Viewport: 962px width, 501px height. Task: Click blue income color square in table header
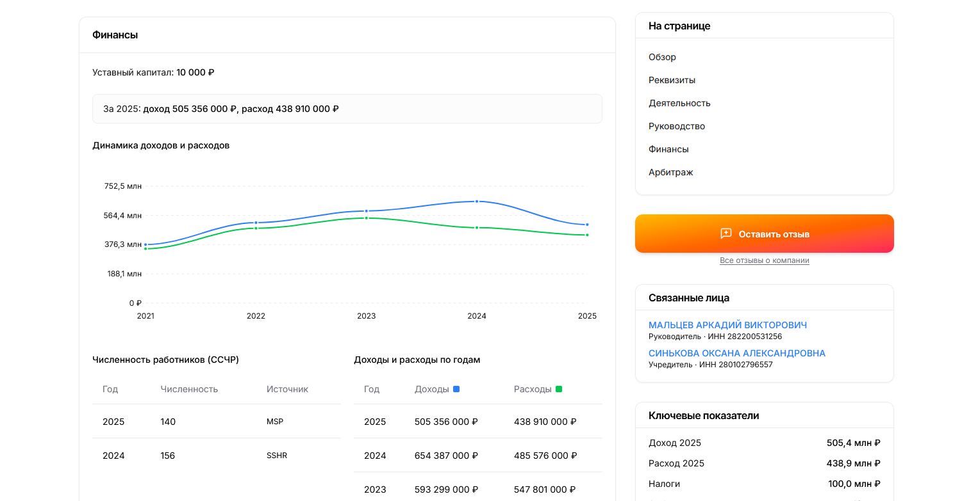456,389
